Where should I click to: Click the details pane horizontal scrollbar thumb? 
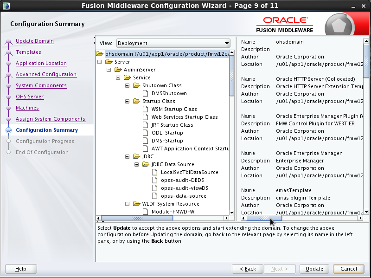pos(263,218)
